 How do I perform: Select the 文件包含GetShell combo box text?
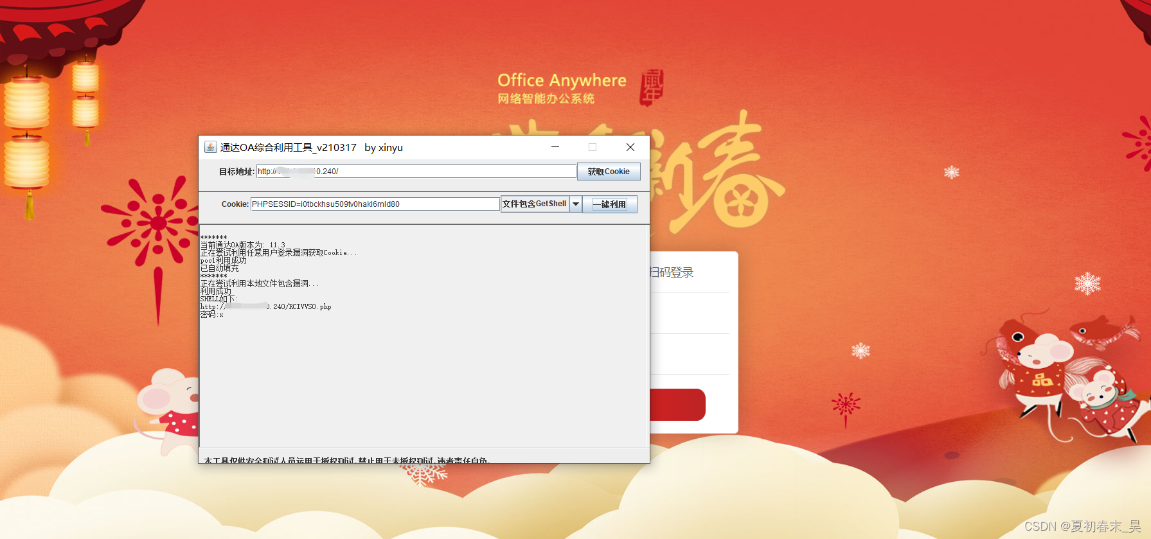[535, 204]
